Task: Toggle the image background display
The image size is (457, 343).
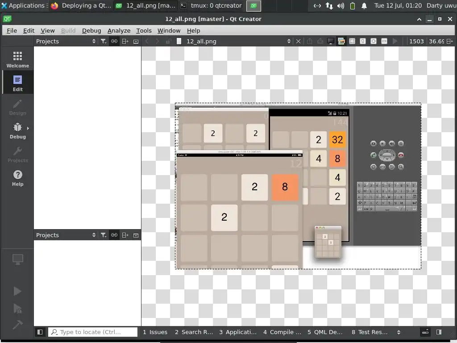Action: tap(331, 42)
